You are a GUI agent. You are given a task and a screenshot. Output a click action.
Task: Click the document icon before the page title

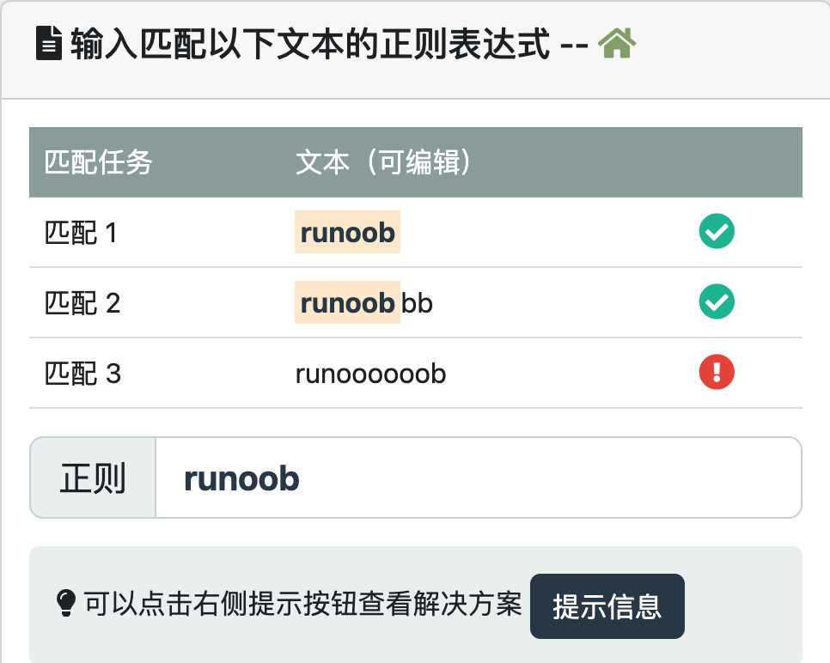pyautogui.click(x=48, y=44)
